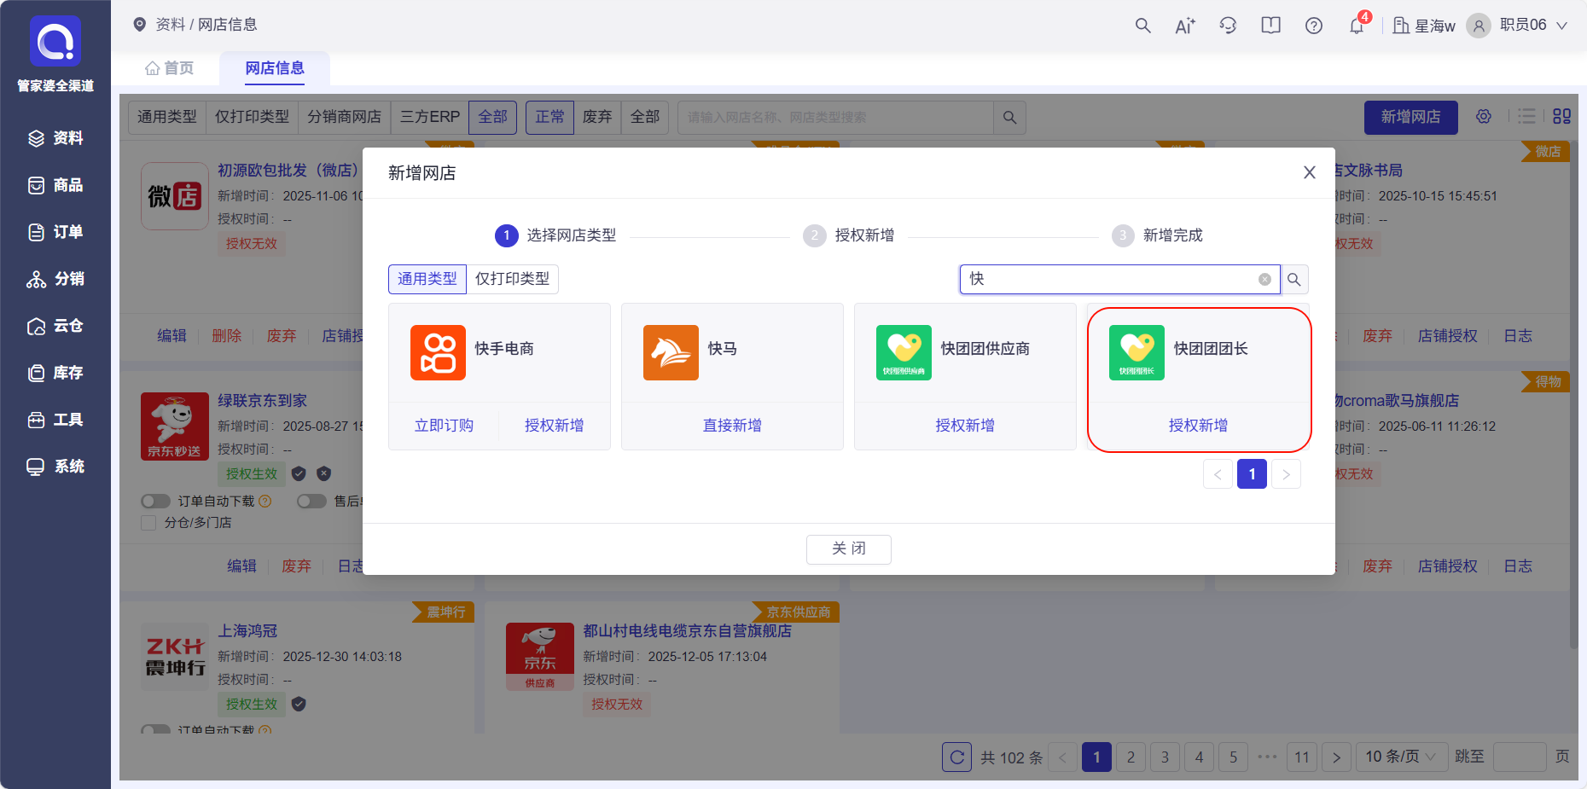
Task: Expand the 职员06 user dropdown
Action: (1561, 26)
